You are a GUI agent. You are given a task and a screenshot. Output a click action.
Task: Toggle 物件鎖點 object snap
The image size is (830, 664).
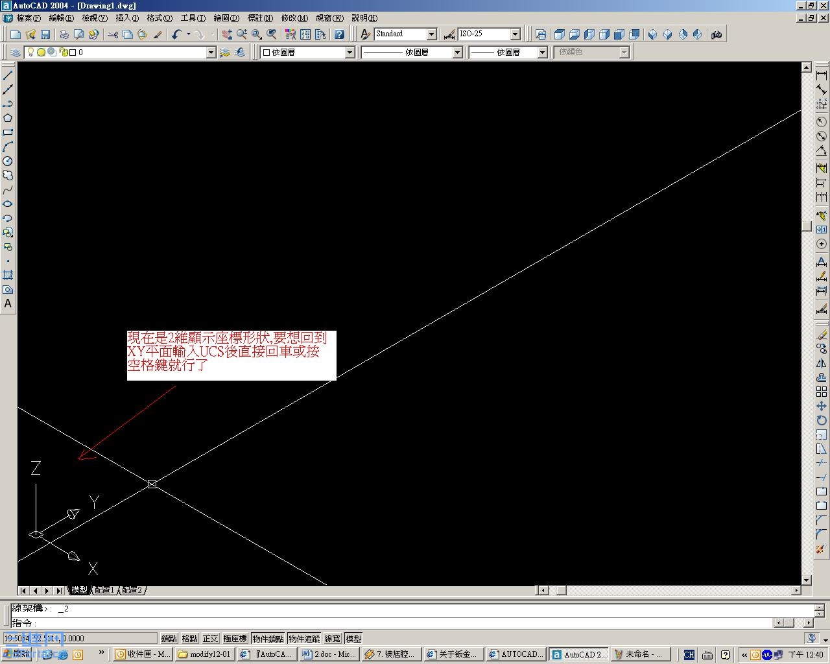268,639
